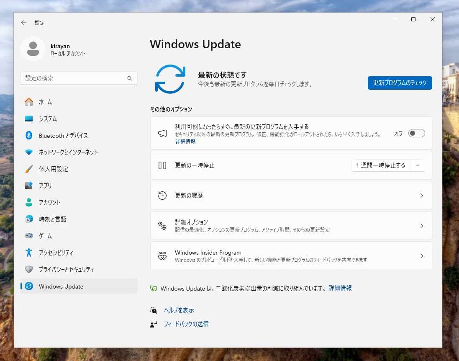
Task: Click the Bluetooth icon in the sidebar
Action: 29,135
